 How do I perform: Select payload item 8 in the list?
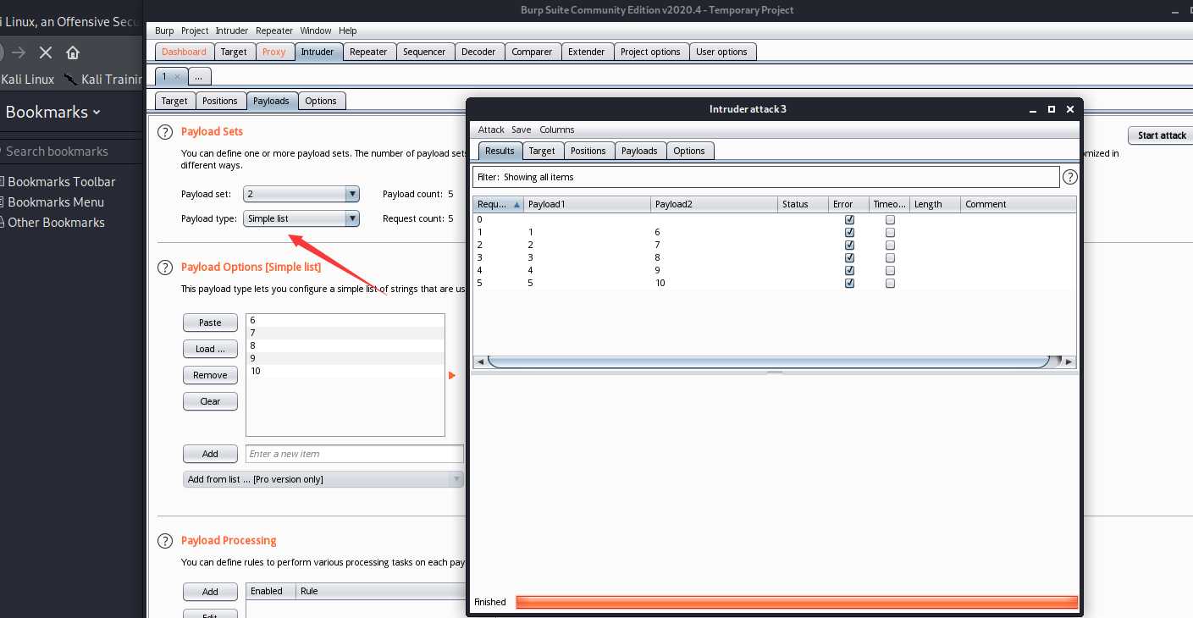[x=345, y=345]
